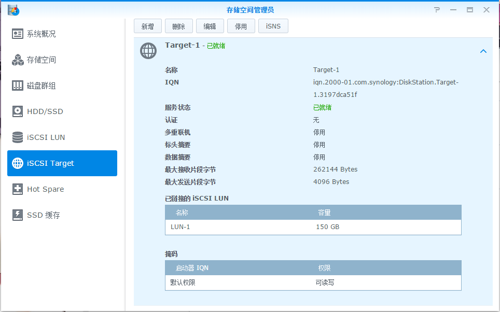Click the Storage Manager app icon in title bar

(x=13, y=9)
